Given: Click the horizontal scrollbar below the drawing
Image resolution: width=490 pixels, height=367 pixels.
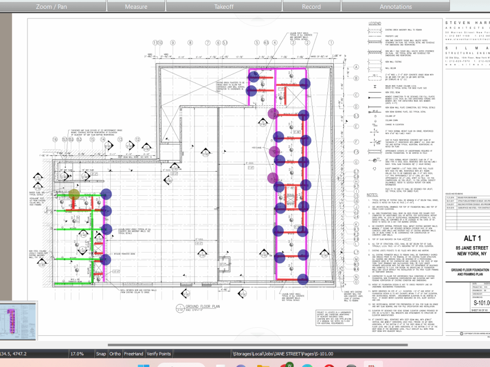Looking at the screenshot, I should [x=258, y=345].
